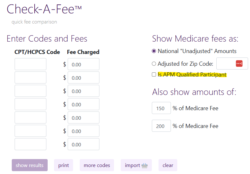Screen dimensions: 250x174
Task: Select Adjusted for Zip Code radio option
Action: pyautogui.click(x=154, y=64)
